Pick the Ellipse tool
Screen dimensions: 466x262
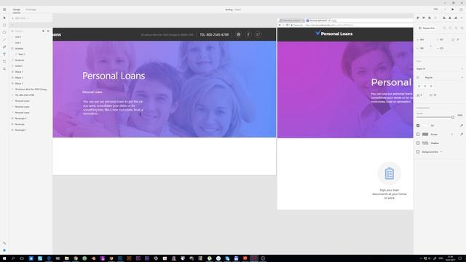click(x=4, y=32)
